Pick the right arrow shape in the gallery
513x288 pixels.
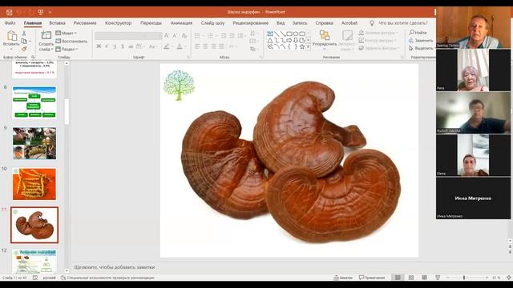[x=289, y=40]
